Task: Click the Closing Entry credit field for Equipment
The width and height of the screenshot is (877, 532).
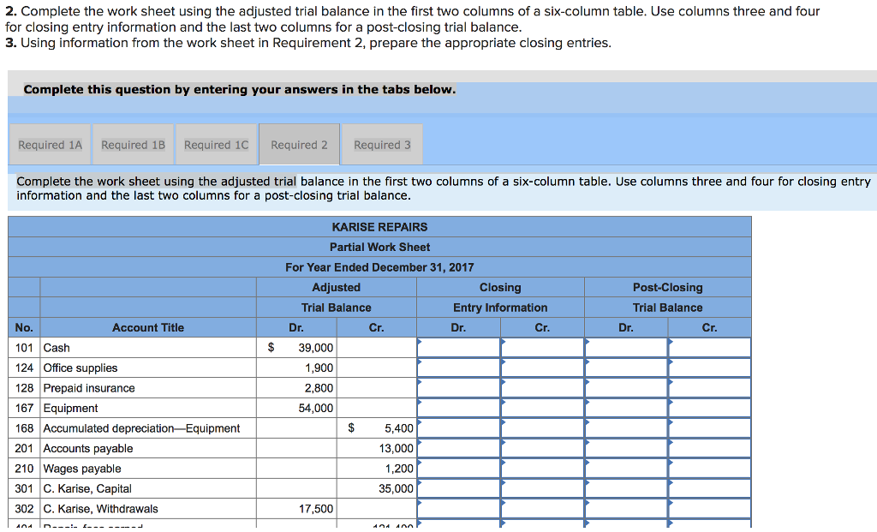Action: click(x=541, y=408)
